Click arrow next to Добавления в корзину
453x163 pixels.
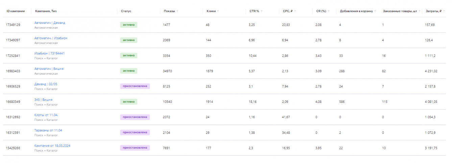click(375, 11)
